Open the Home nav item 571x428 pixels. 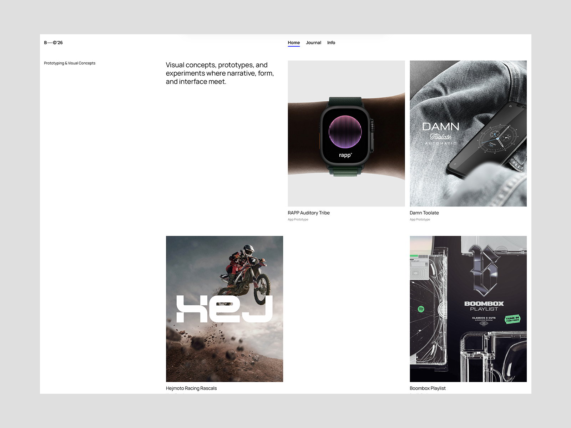pyautogui.click(x=294, y=42)
